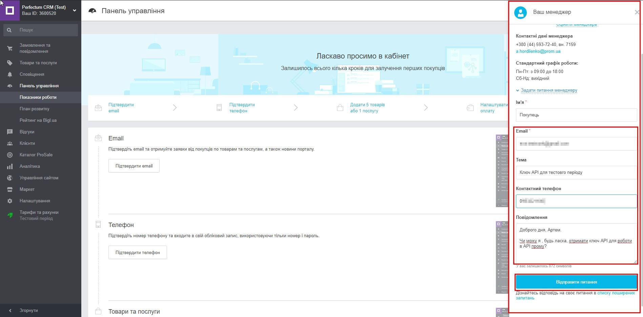Click the Клієнти people icon
The width and height of the screenshot is (643, 317).
coord(10,143)
